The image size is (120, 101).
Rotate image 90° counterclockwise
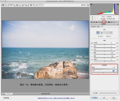[40, 5]
